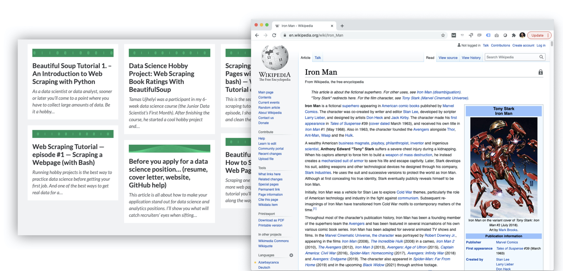Open Beautiful Soup Tutorial 1 article in blog window
Image resolution: width=563 pixels, height=271 pixels.
click(x=72, y=74)
